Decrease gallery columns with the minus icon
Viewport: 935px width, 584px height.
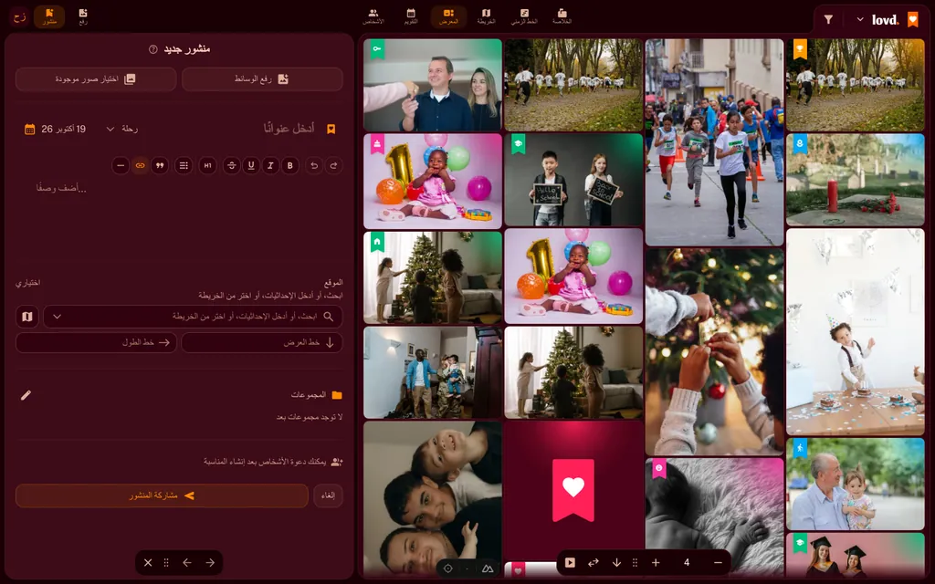coord(718,562)
